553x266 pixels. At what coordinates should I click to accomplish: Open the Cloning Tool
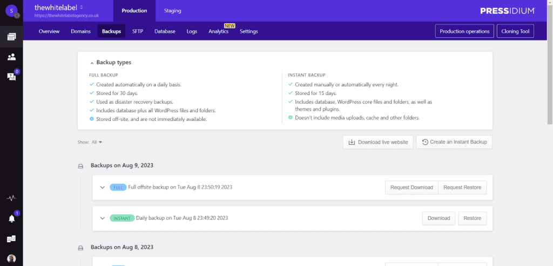515,31
